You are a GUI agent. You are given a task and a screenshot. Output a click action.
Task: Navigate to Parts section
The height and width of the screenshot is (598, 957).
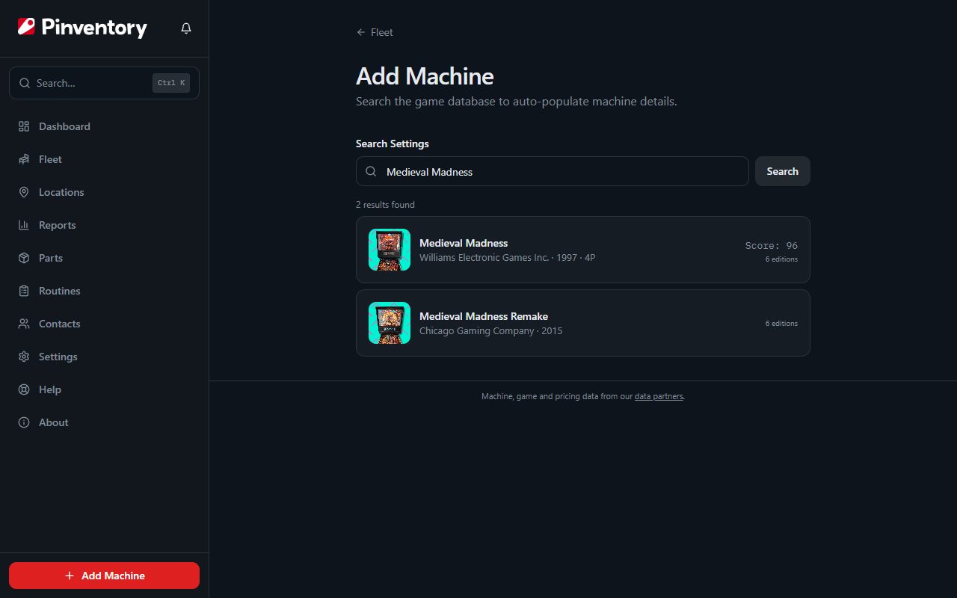[104, 258]
